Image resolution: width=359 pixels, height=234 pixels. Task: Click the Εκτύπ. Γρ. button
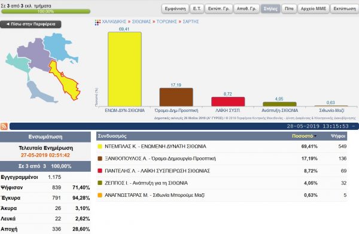(218, 9)
